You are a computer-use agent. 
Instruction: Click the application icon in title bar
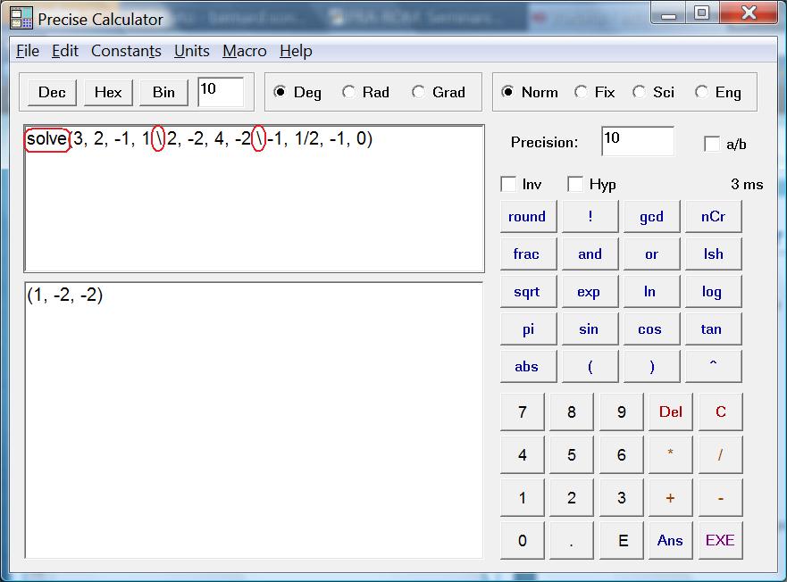(x=21, y=19)
